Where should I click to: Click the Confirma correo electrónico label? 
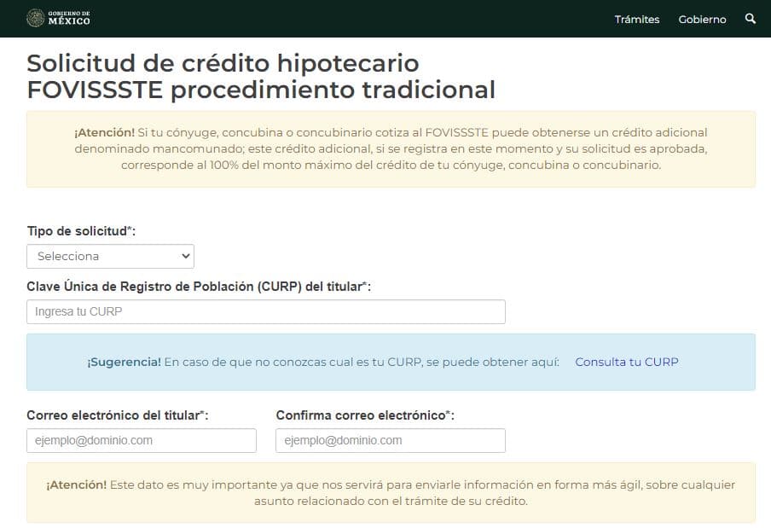pyautogui.click(x=365, y=415)
